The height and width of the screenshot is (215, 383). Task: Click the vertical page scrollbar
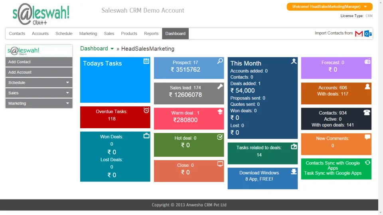pyautogui.click(x=381, y=107)
